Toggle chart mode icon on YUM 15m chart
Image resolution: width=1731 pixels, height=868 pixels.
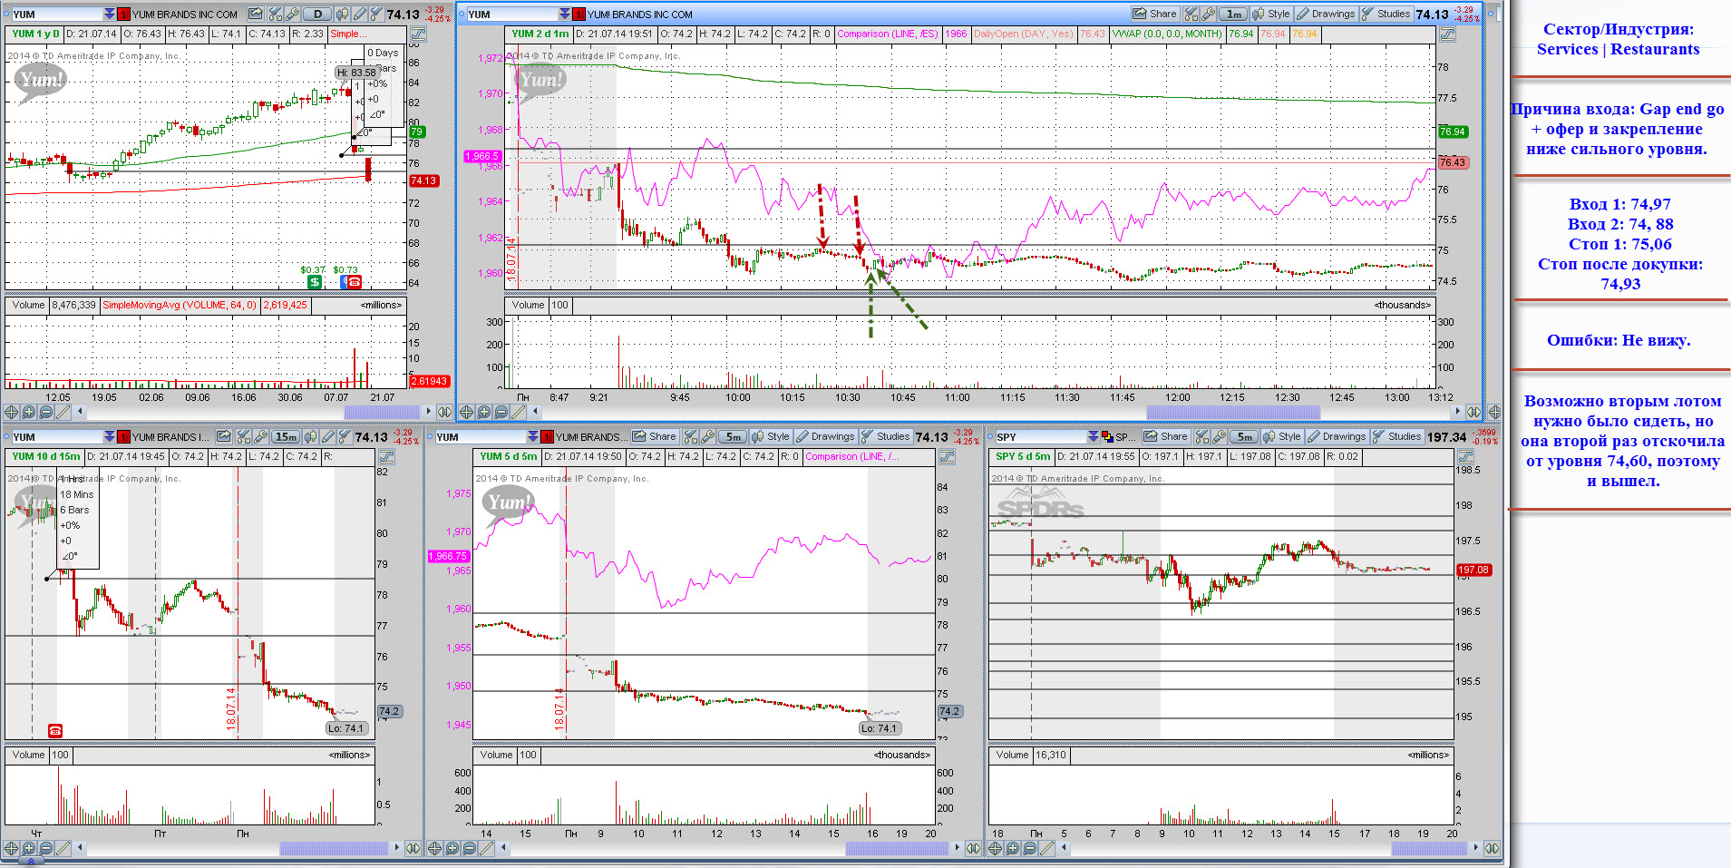point(386,457)
